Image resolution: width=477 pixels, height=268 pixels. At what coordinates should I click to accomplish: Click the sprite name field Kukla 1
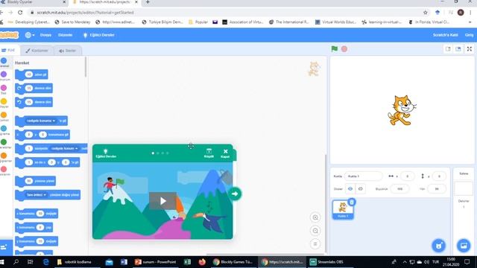click(363, 176)
